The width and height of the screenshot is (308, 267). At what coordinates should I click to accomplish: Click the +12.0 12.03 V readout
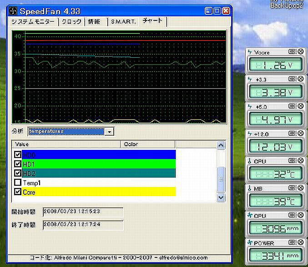tap(275, 147)
